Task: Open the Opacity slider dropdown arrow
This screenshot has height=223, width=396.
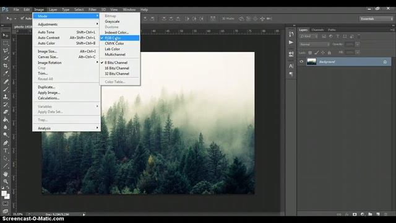Action: pyautogui.click(x=358, y=44)
